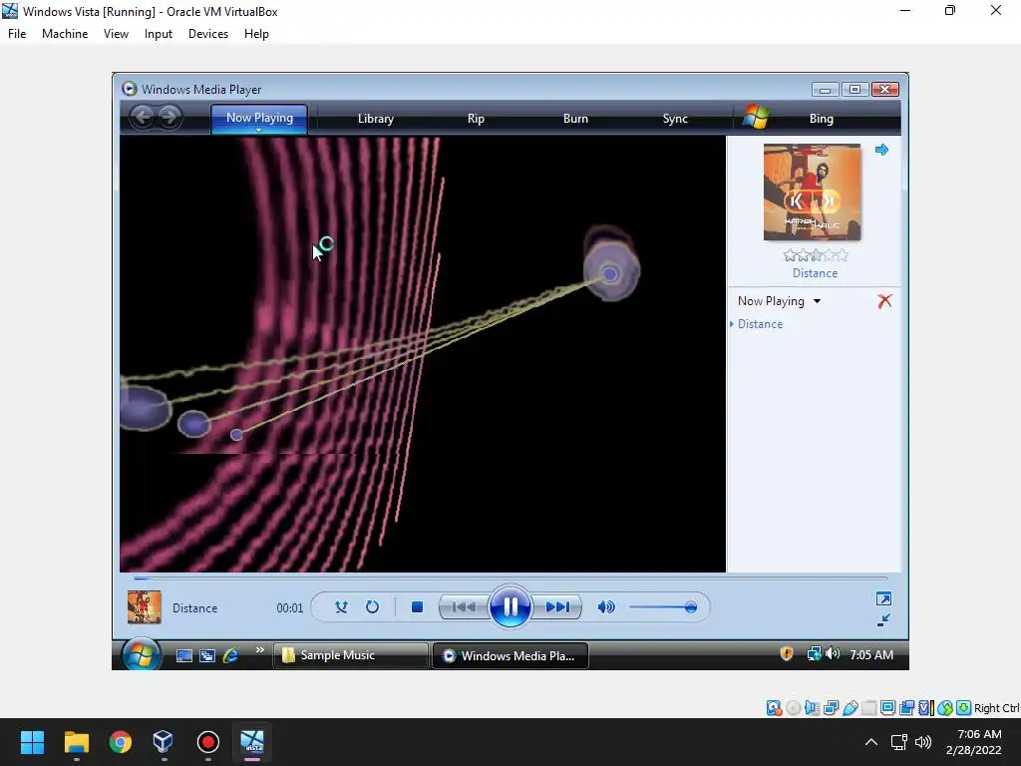The image size is (1021, 766).
Task: Open the Vista Start menu orb
Action: click(141, 654)
